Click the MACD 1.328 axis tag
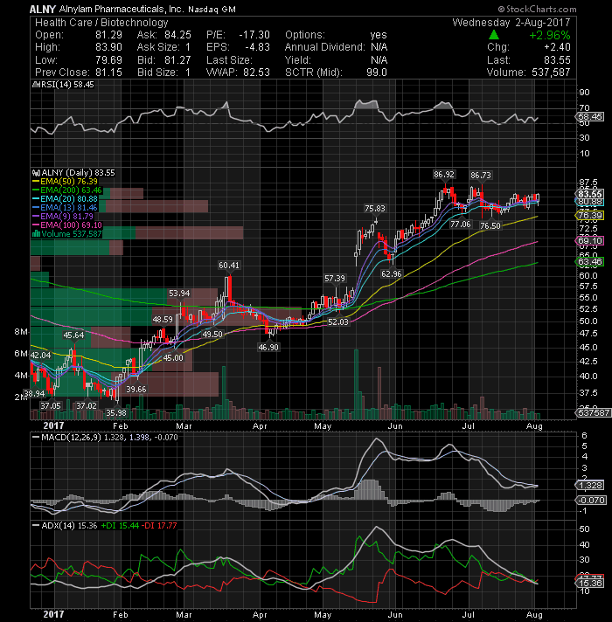Viewport: 612px width, 622px height. click(x=590, y=485)
